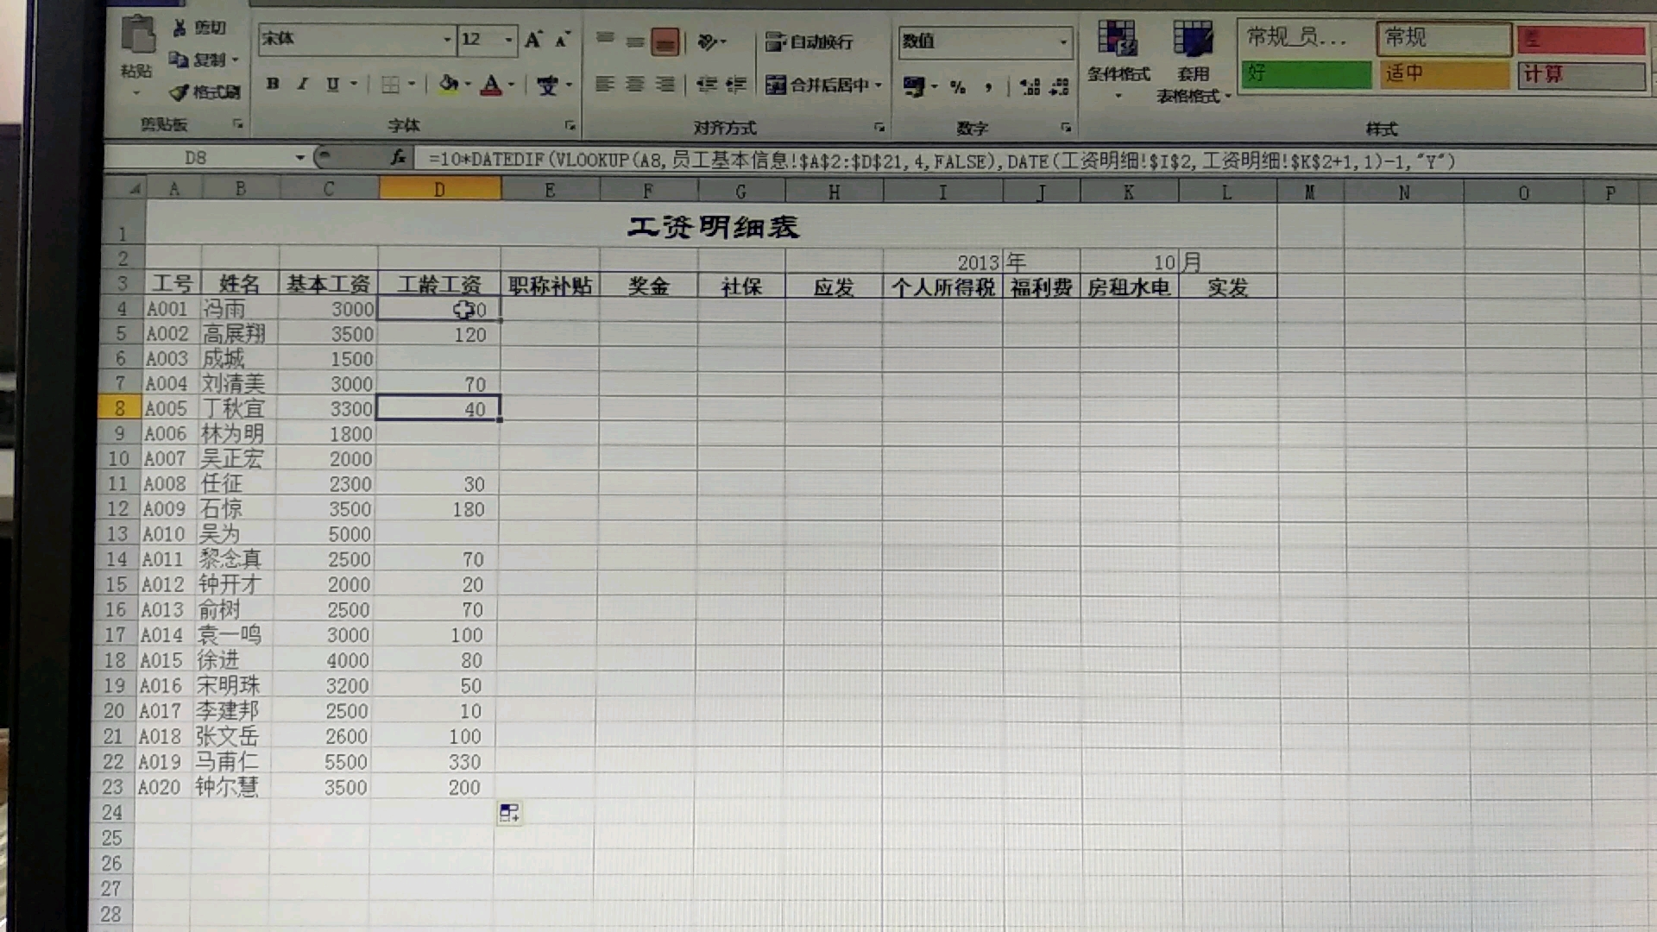Open the alignment group dialog launcher
1657x932 pixels.
pyautogui.click(x=879, y=128)
